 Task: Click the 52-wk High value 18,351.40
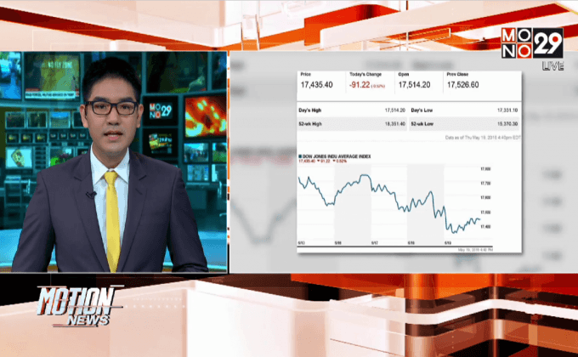[394, 124]
